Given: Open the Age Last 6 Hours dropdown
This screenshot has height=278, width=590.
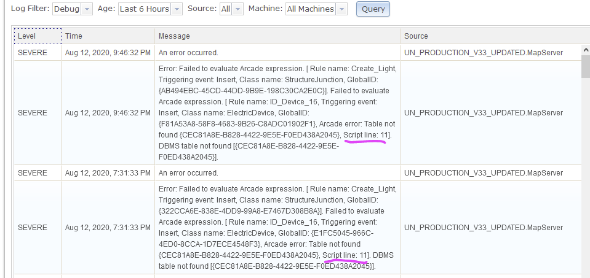Looking at the screenshot, I should pos(150,9).
